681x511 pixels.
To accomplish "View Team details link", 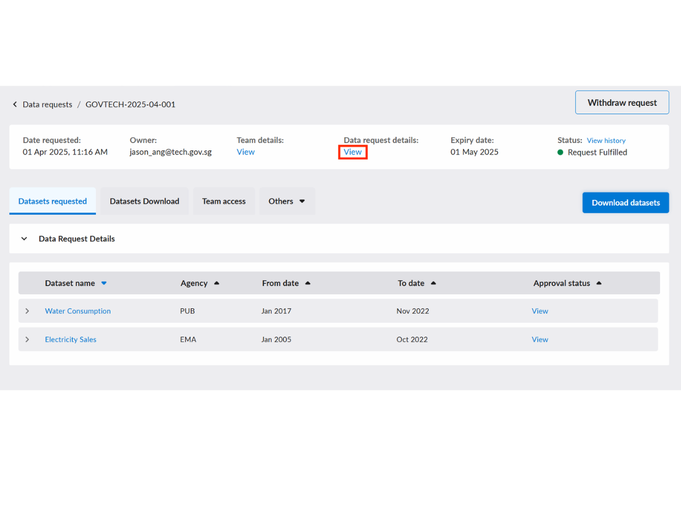I will click(x=246, y=152).
